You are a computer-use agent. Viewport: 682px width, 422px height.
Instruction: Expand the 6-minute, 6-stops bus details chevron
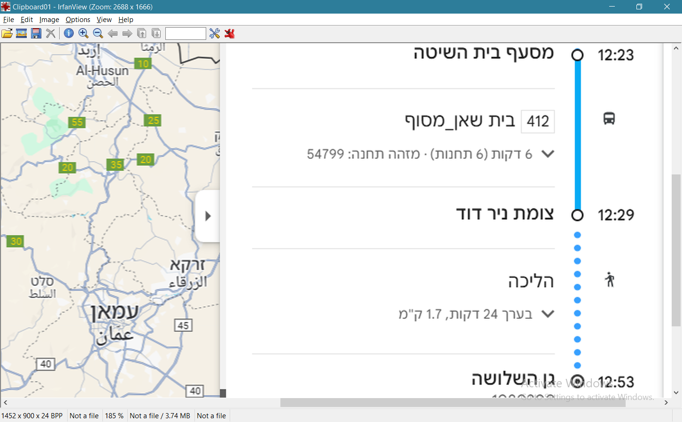[x=548, y=154]
